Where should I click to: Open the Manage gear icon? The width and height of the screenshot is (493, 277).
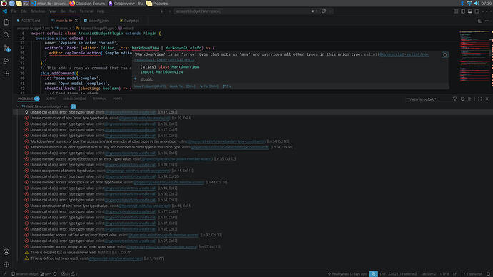6,264
